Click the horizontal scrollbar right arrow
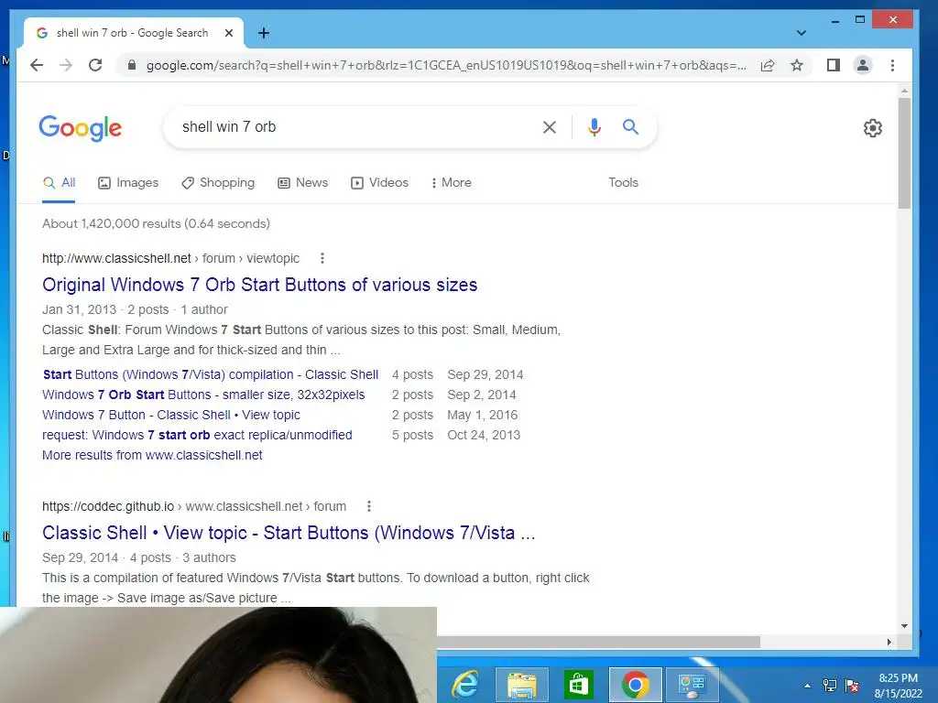Screen dimensions: 938x703 tap(889, 642)
